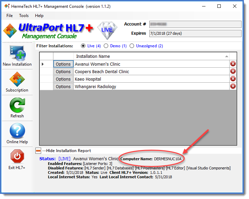The image size is (249, 199).
Task: Click the Created date 5/31/2018
Action: click(74, 172)
